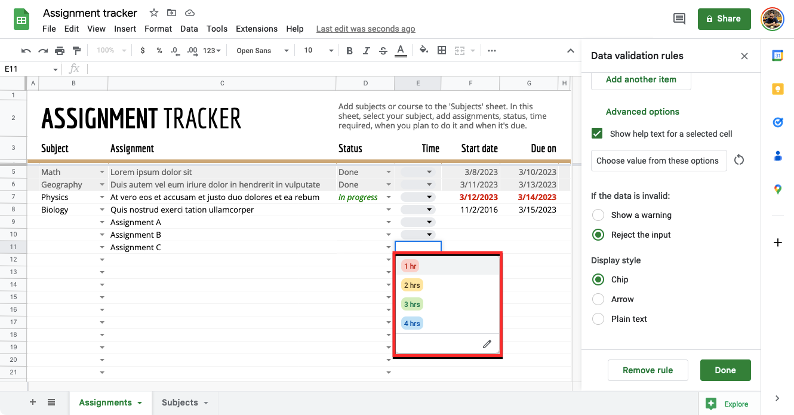Select Show a warning option
This screenshot has width=794, height=415.
[x=598, y=215]
